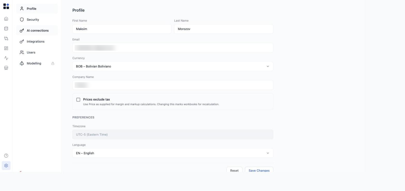Switch to the Integrations settings tab
The height and width of the screenshot is (191, 405).
coord(37,42)
